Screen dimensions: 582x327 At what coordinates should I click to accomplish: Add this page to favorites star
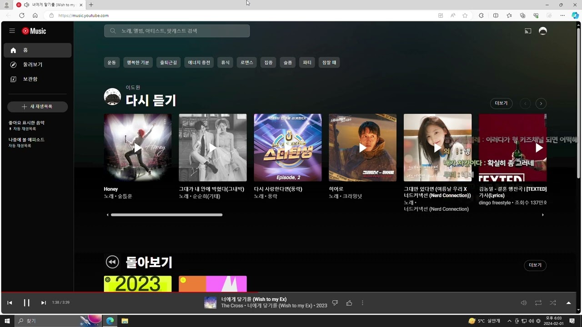pos(465,15)
